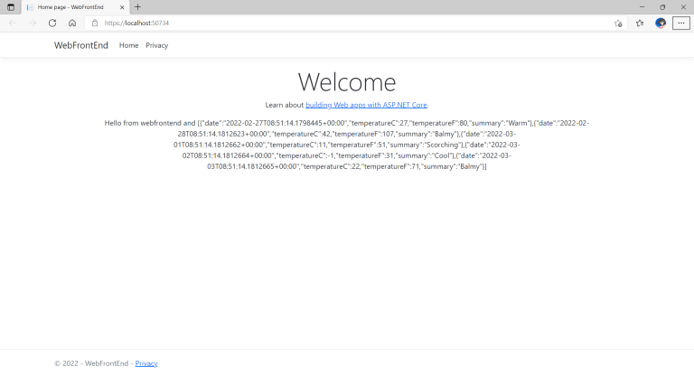Select Home in the navigation bar
Viewport: 694px width, 376px height.
(129, 45)
